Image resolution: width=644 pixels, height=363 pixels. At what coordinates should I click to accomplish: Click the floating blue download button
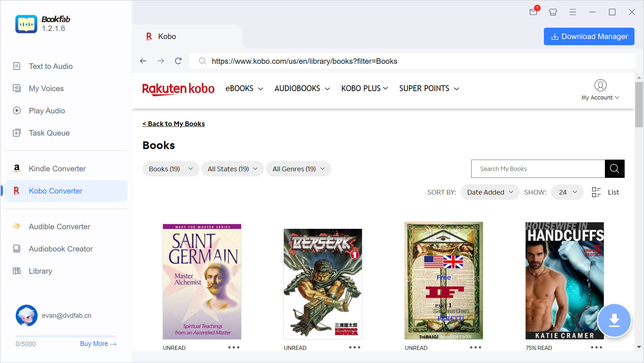tap(614, 321)
